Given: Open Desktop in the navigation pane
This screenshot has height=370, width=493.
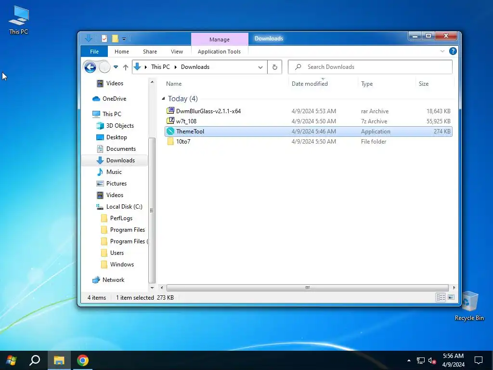Looking at the screenshot, I should pyautogui.click(x=117, y=137).
